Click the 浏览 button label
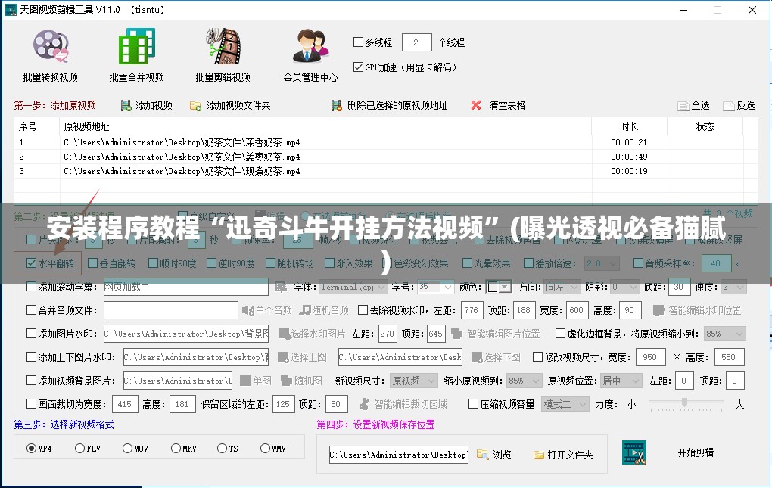This screenshot has width=772, height=488. click(x=503, y=455)
